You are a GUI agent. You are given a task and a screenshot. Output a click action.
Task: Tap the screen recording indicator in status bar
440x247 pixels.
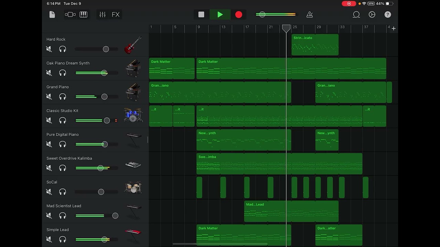pos(349,3)
